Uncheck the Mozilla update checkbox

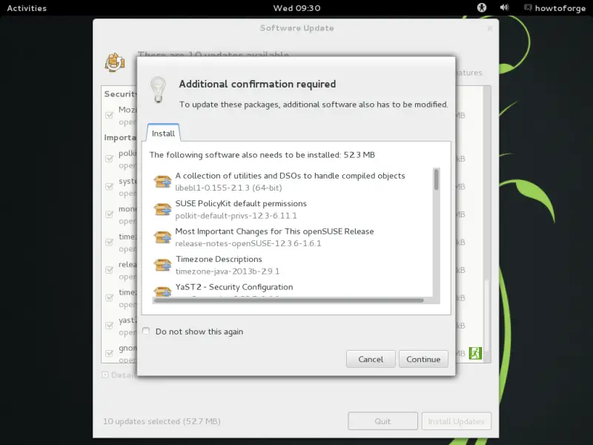coord(109,115)
